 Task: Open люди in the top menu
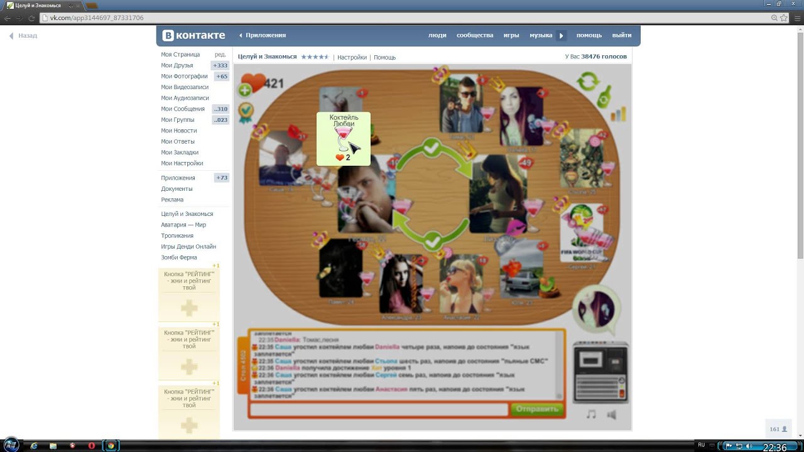pyautogui.click(x=437, y=35)
